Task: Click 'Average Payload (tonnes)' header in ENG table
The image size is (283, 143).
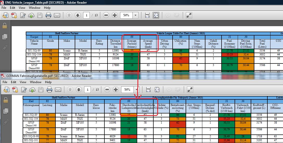Action: point(132,44)
